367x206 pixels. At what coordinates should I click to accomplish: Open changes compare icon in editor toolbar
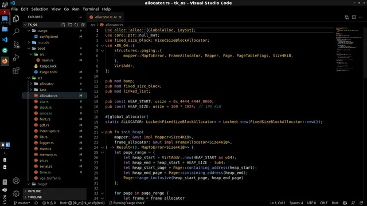pos(346,17)
